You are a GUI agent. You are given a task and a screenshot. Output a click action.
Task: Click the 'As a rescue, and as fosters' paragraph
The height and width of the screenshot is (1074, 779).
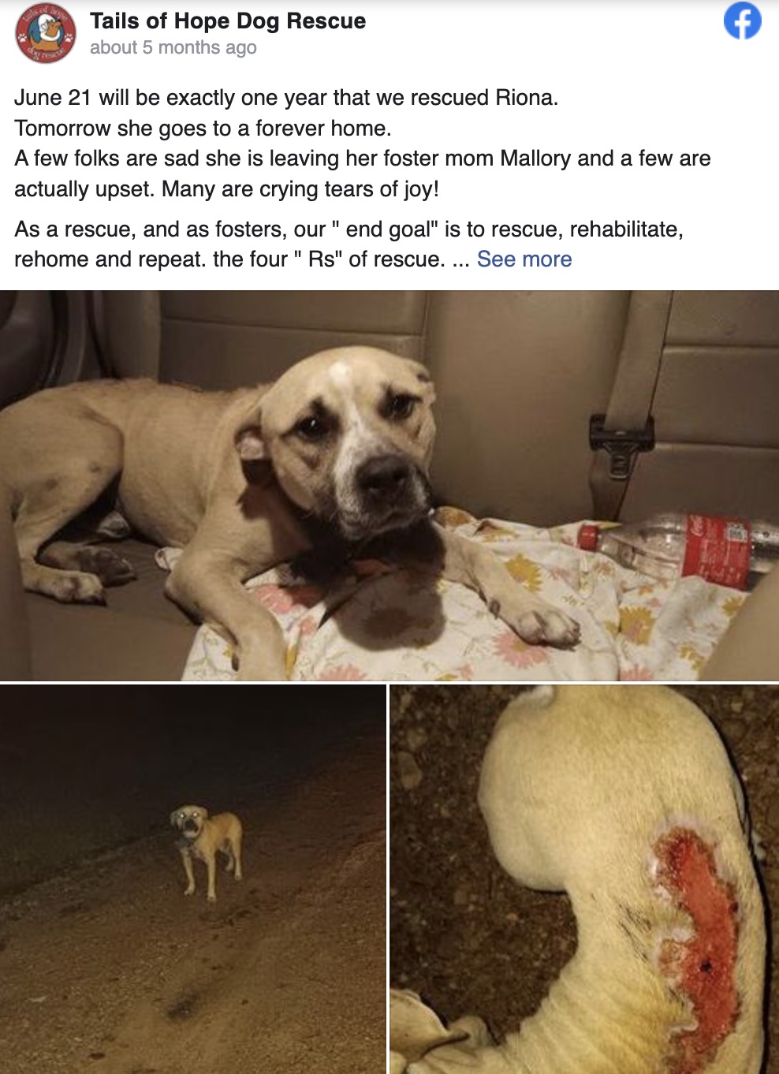(348, 244)
